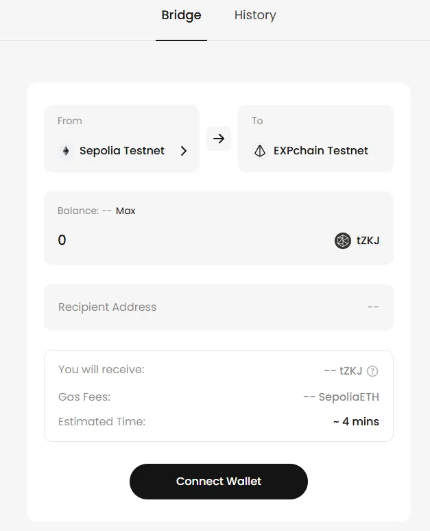Click the Ethereum icon next to Sepolia Testnet

click(66, 151)
